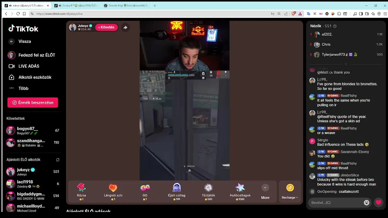Send a GG gift
This screenshot has height=218, width=388.
click(x=145, y=192)
